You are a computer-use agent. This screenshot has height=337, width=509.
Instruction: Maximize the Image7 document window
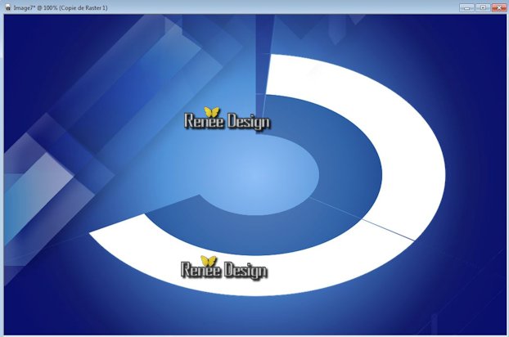click(x=483, y=8)
